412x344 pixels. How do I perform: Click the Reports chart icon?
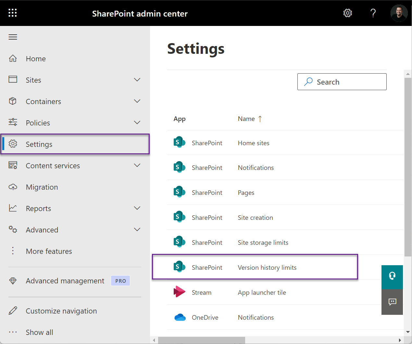click(13, 208)
